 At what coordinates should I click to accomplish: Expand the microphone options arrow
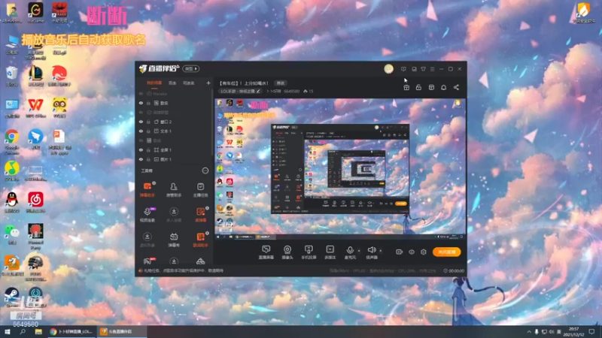[359, 251]
